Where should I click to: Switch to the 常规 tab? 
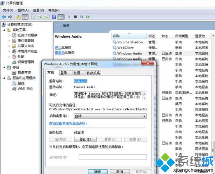pos(52,72)
